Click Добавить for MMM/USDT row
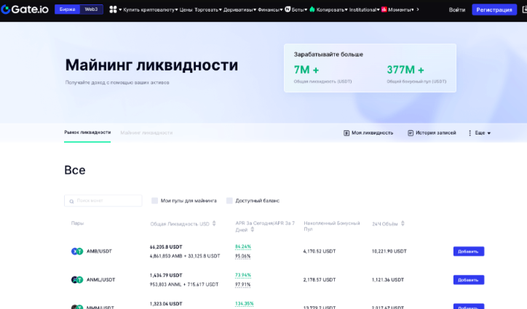 coord(469,307)
